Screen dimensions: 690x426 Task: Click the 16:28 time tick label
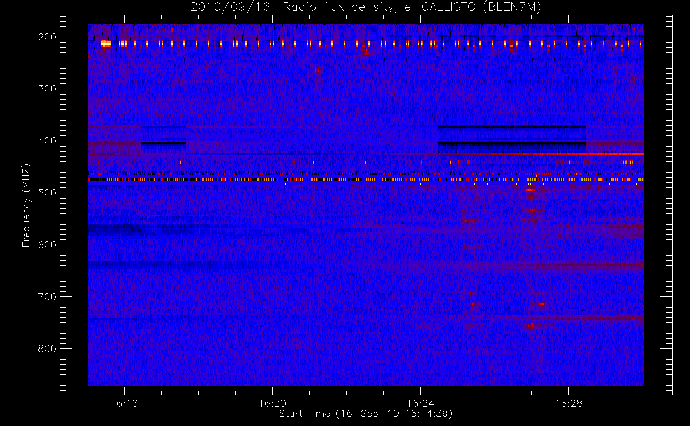click(x=568, y=403)
